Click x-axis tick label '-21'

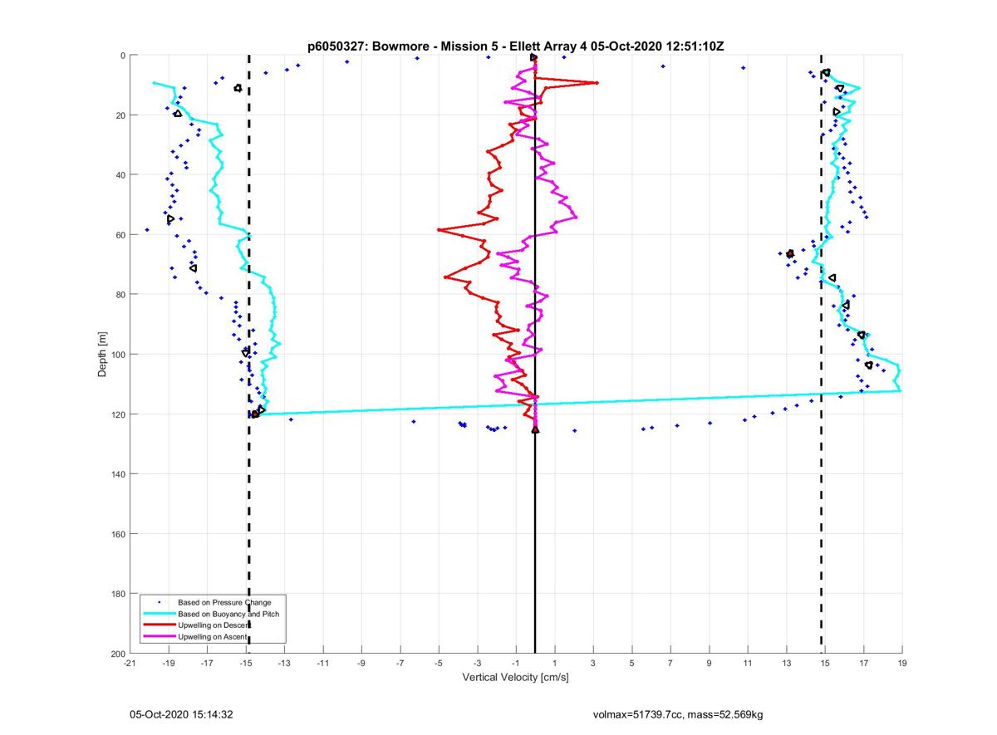(x=130, y=664)
